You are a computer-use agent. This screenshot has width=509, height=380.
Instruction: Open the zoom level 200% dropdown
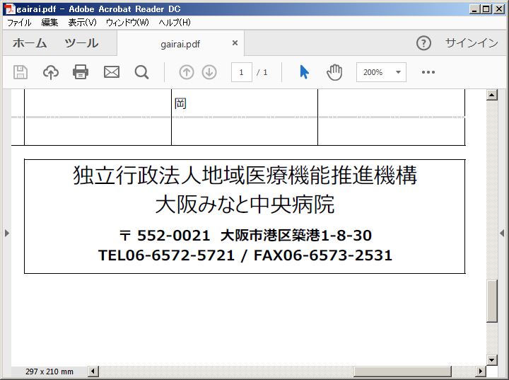tap(381, 72)
